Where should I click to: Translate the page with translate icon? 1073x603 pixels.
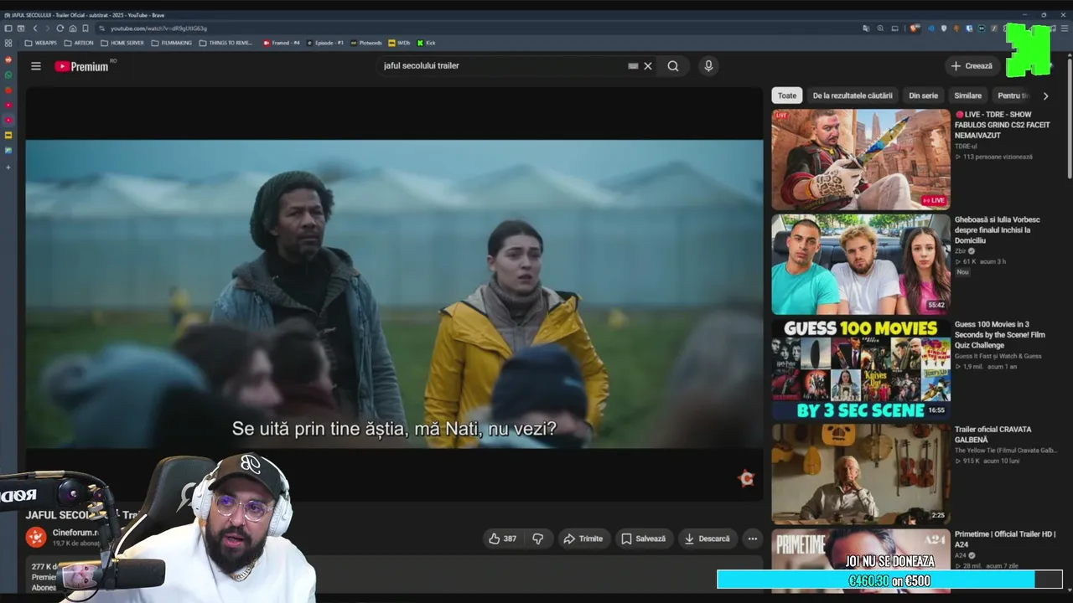point(866,28)
